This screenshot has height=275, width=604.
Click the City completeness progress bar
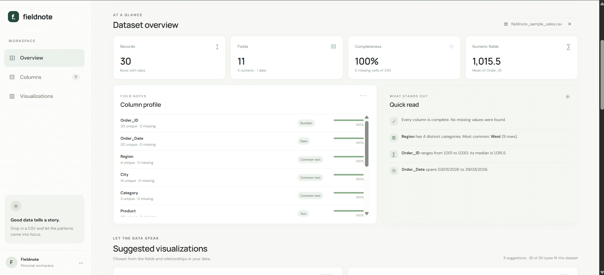tap(349, 175)
